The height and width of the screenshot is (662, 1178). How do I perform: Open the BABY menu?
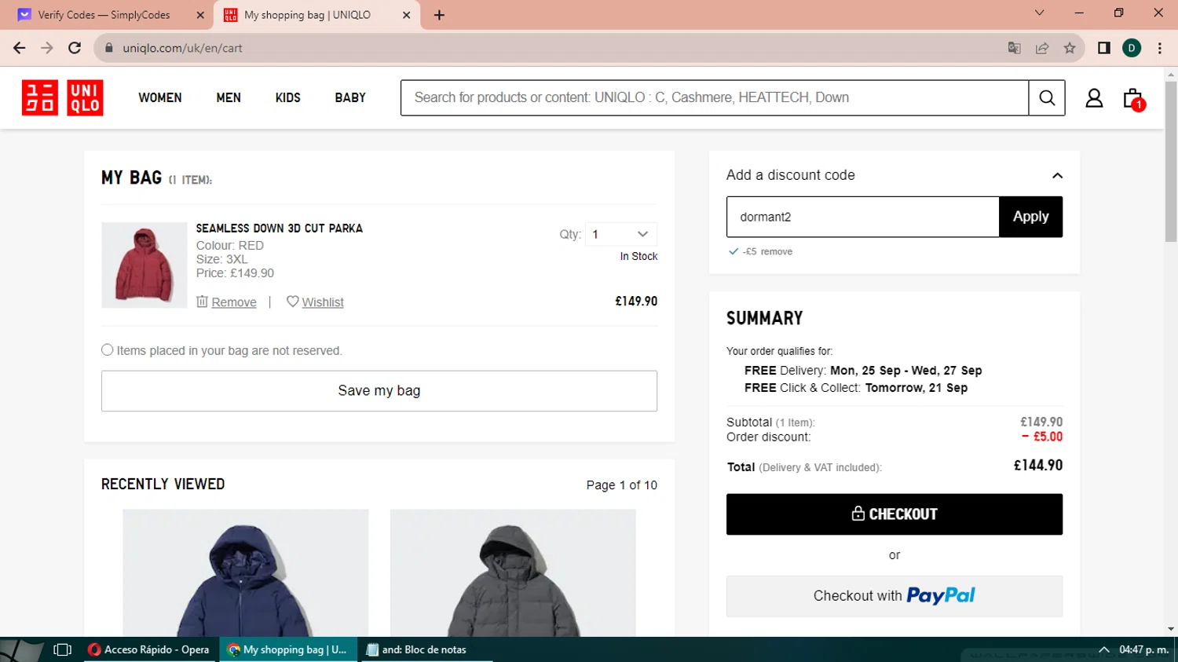tap(350, 98)
